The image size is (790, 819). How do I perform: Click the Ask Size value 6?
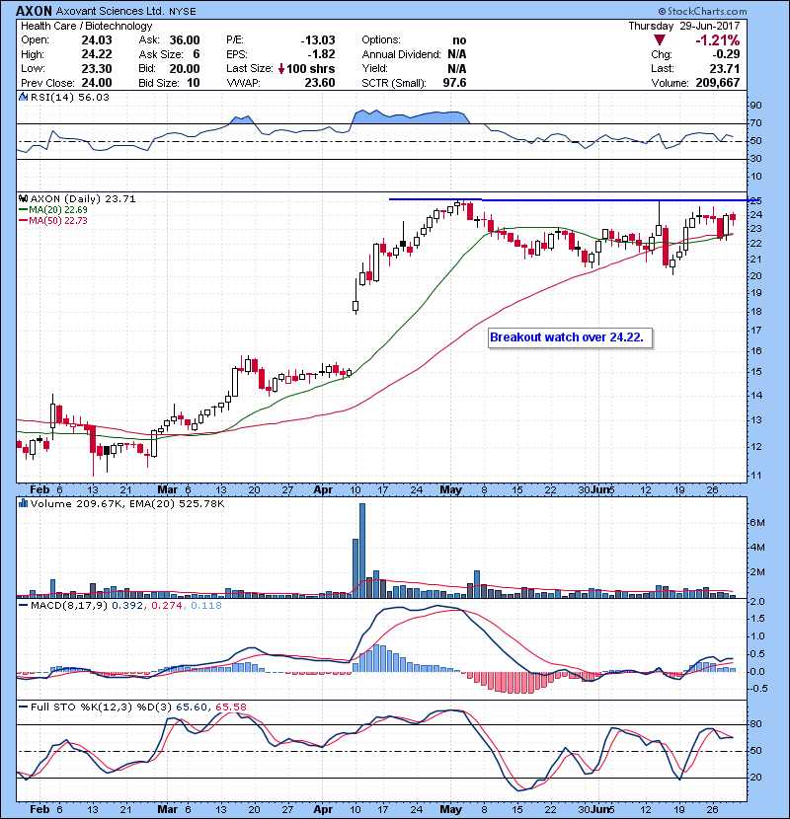pos(197,54)
